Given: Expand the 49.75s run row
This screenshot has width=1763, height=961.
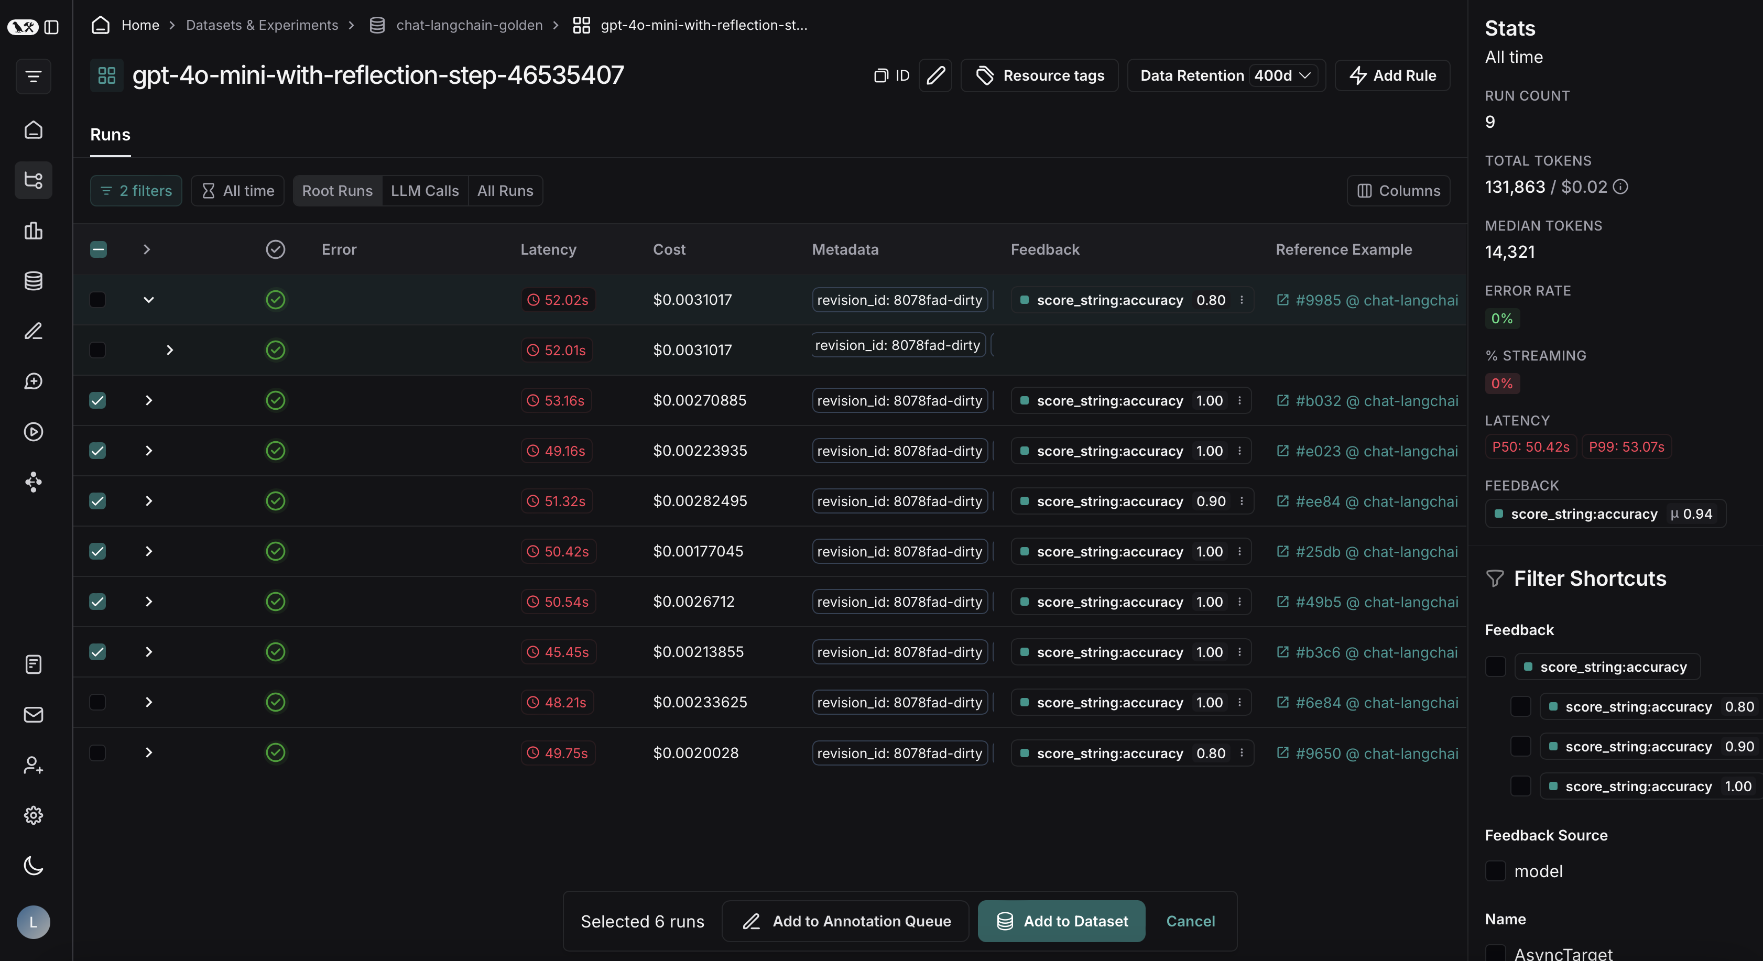Looking at the screenshot, I should [x=148, y=753].
